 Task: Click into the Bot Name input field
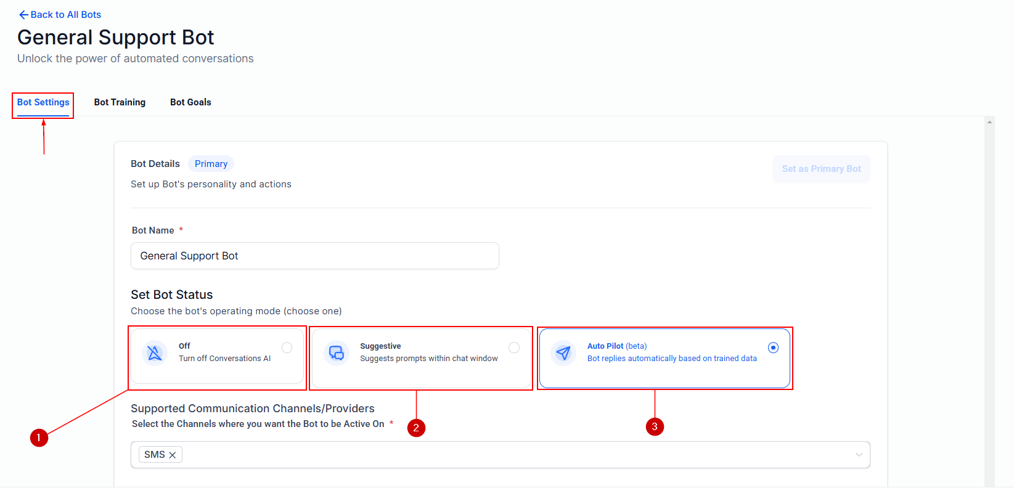[x=315, y=256]
